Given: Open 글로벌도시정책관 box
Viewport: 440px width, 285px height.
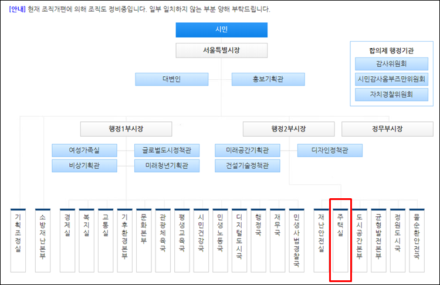Looking at the screenshot, I should click(167, 150).
